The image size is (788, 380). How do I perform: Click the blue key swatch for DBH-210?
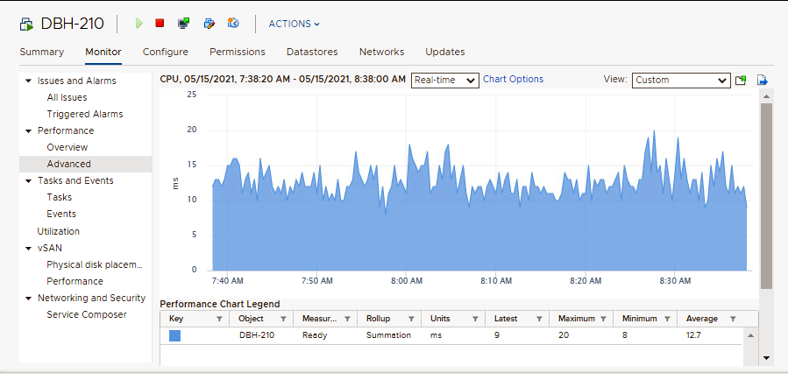pos(174,335)
